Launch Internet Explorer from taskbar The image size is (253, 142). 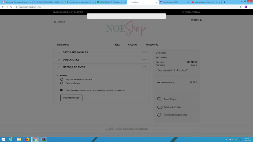click(11, 139)
